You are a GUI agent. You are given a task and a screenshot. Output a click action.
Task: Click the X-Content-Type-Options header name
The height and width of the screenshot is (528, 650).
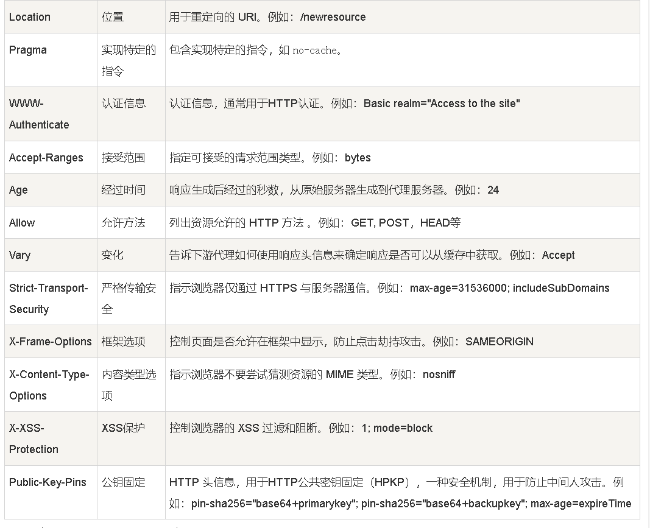coord(51,385)
